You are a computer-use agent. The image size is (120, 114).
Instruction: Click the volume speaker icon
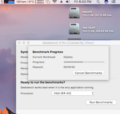pos(68,2)
